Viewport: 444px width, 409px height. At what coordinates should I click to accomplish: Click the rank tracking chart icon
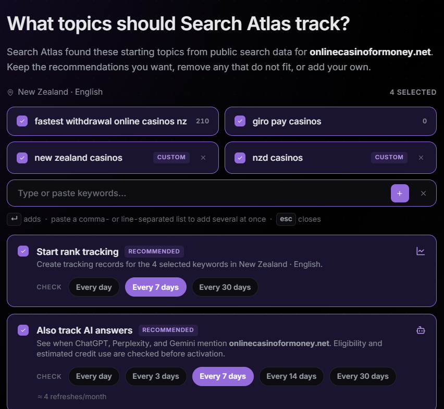[421, 251]
